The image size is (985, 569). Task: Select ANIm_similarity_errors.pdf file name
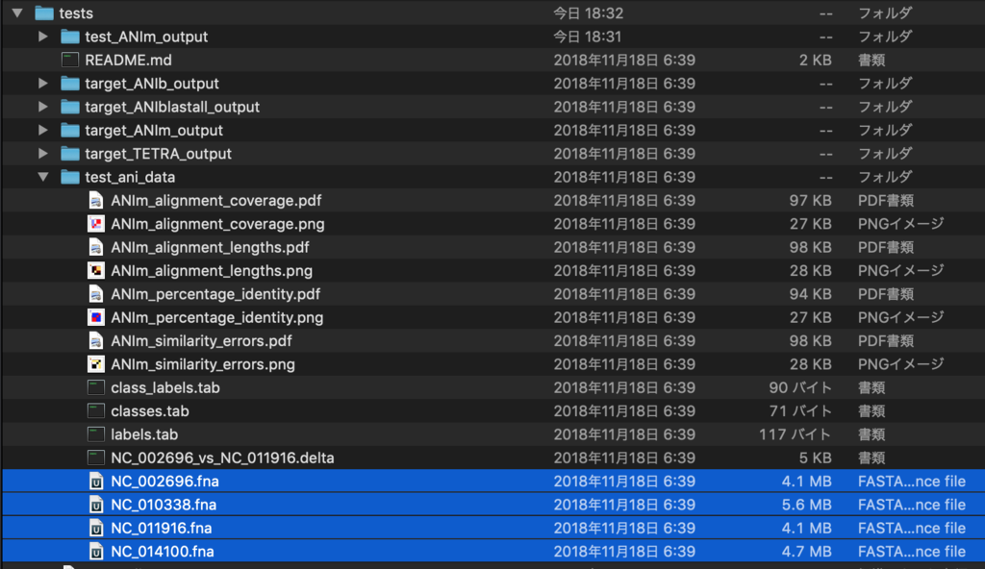click(201, 341)
